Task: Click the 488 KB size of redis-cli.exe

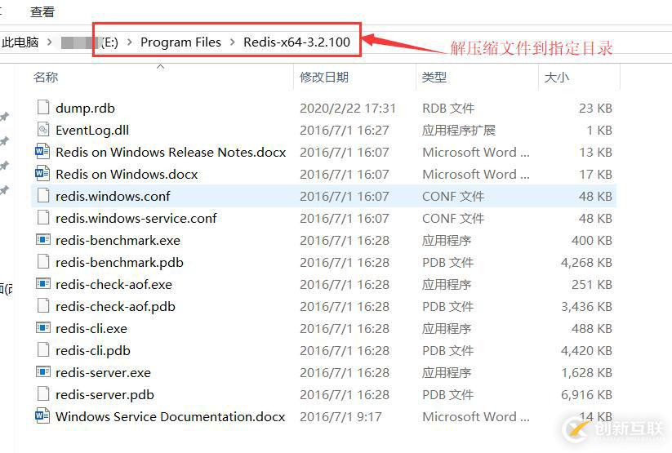Action: (x=592, y=329)
